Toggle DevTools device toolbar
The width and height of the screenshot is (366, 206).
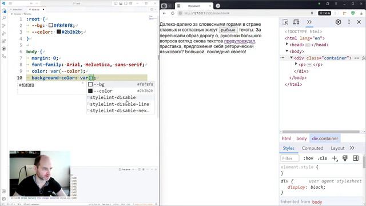tap(296, 22)
